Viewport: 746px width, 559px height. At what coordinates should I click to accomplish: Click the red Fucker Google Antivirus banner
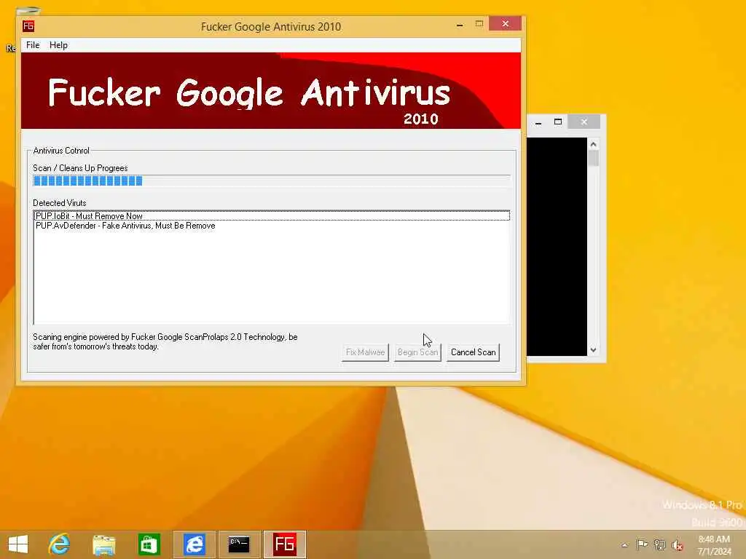click(x=271, y=91)
